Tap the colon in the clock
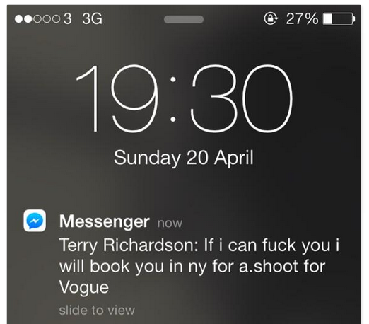Viewport: 369px width, 324px height. click(173, 99)
